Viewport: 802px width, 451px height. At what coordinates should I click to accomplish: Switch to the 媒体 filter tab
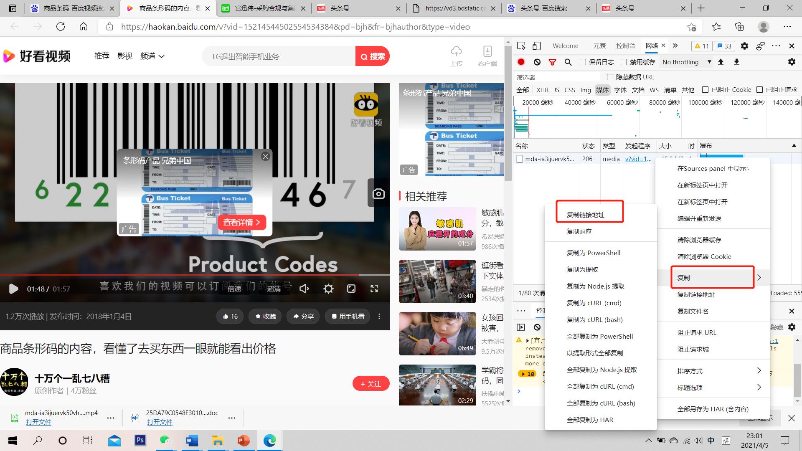point(603,89)
